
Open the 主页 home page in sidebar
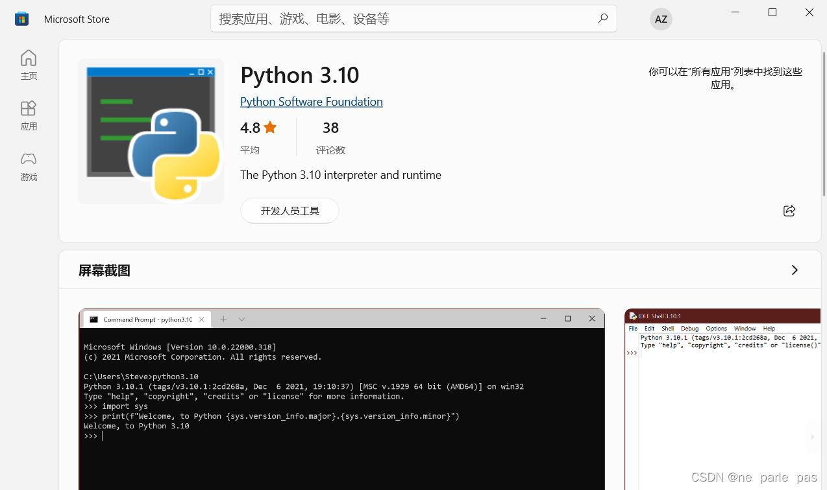coord(29,65)
